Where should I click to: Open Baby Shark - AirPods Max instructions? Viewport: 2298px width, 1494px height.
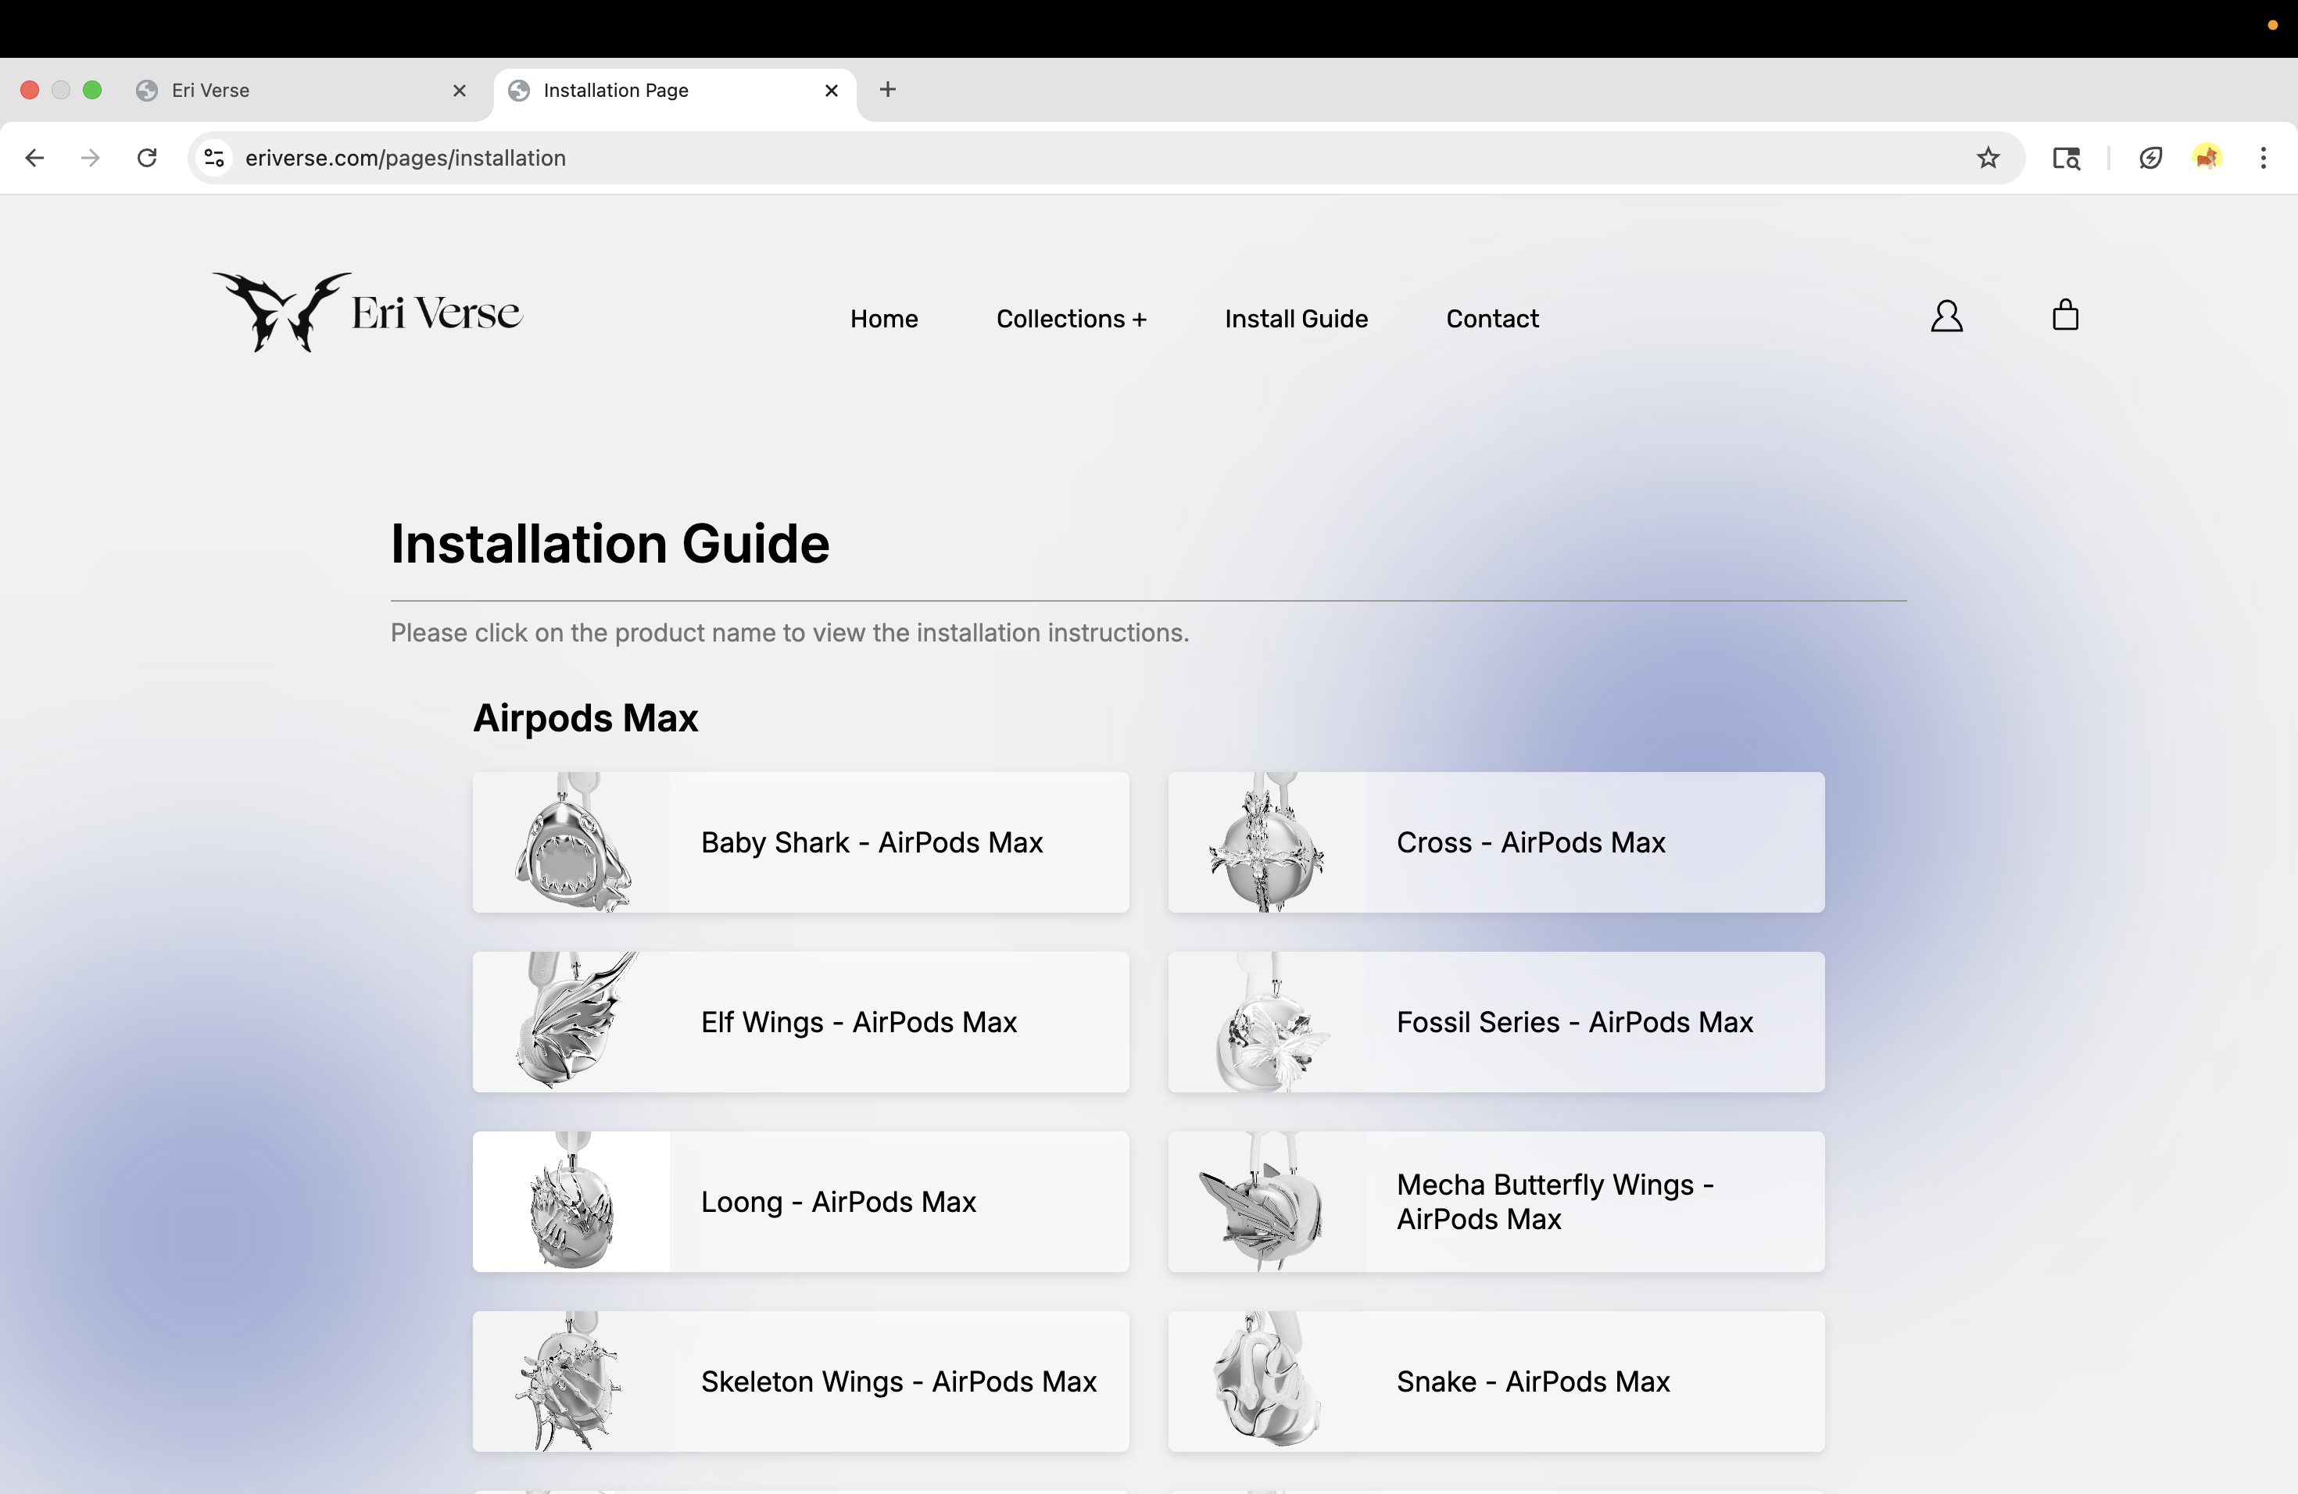point(871,842)
